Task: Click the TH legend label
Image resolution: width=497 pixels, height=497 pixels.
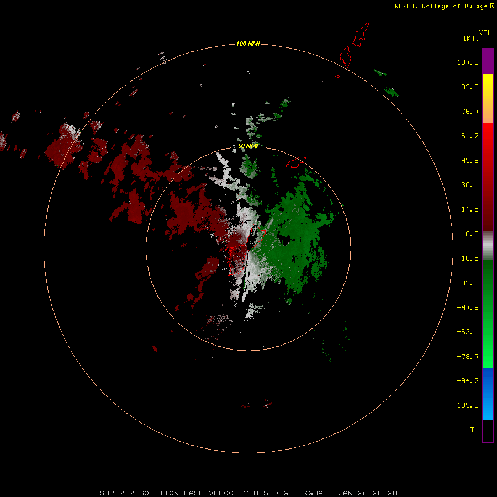Action: point(474,430)
